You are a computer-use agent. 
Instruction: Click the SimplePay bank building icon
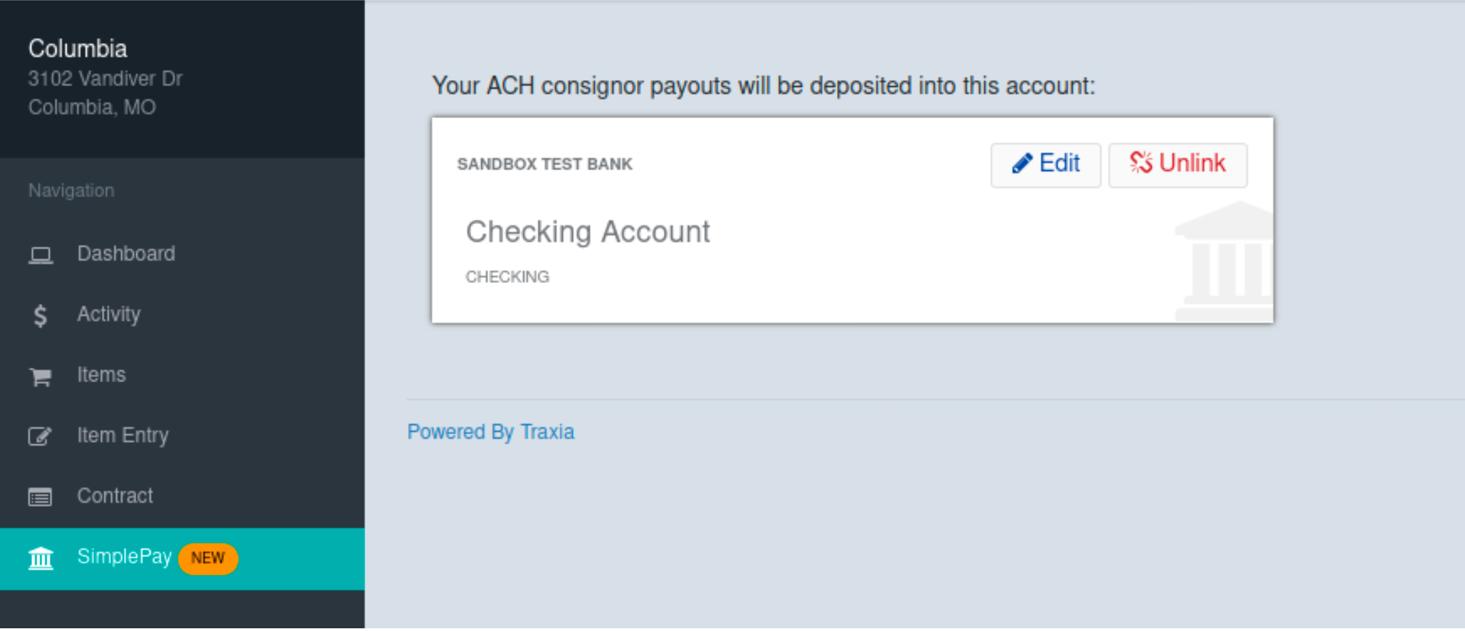41,558
